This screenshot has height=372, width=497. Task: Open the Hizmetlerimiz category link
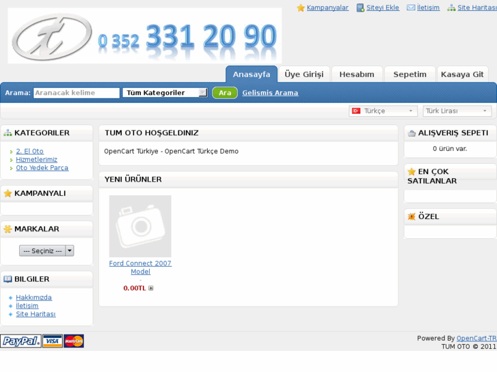(37, 160)
